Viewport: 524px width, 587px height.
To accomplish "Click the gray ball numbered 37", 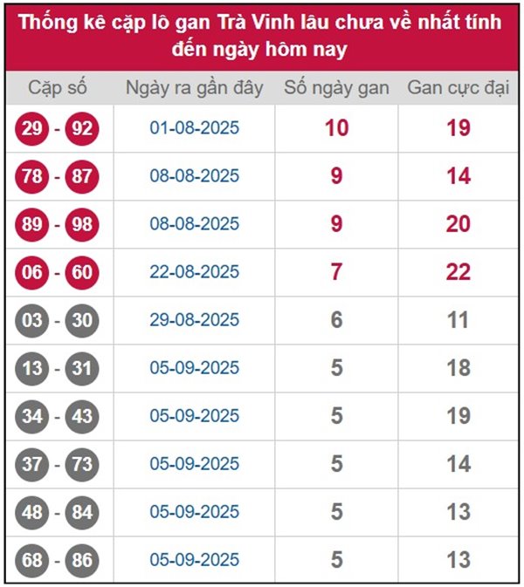I will click(x=32, y=464).
